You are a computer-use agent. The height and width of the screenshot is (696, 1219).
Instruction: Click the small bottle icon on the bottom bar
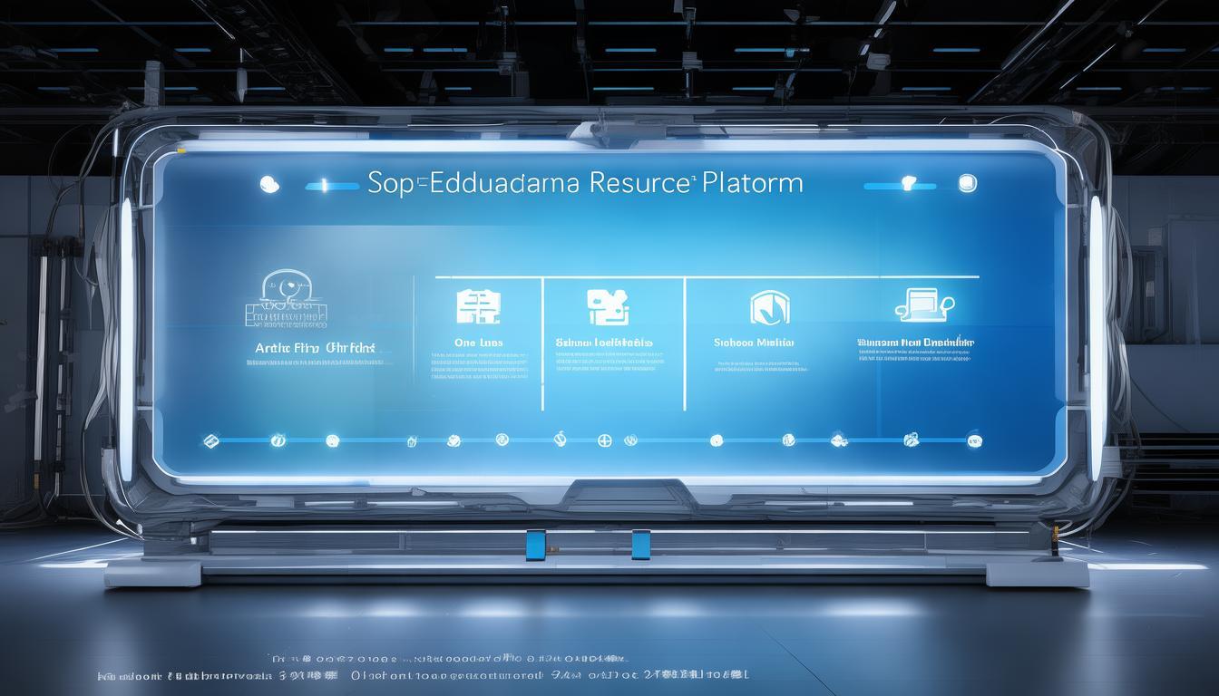[412, 441]
